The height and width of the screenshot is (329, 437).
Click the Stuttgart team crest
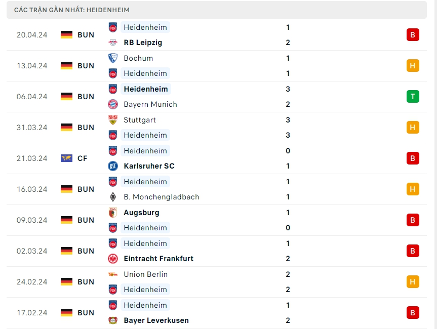(113, 120)
